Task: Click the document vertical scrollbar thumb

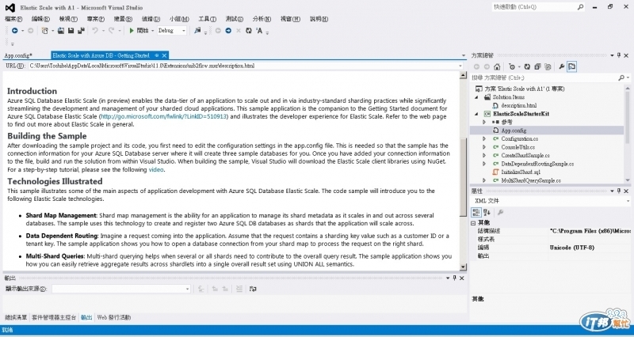Action: [463, 177]
